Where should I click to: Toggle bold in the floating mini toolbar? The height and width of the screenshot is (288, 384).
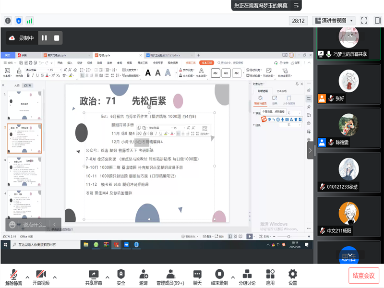coord(151,133)
